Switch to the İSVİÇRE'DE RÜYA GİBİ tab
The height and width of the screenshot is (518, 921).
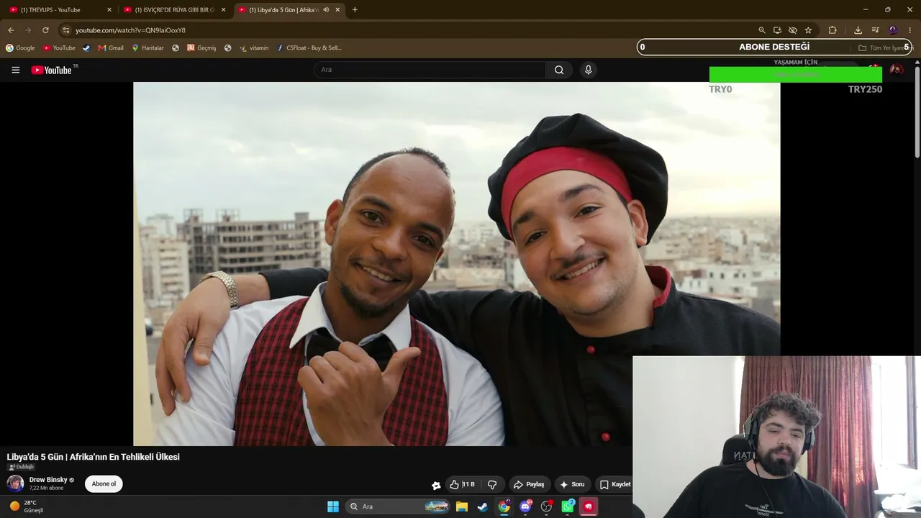(175, 10)
